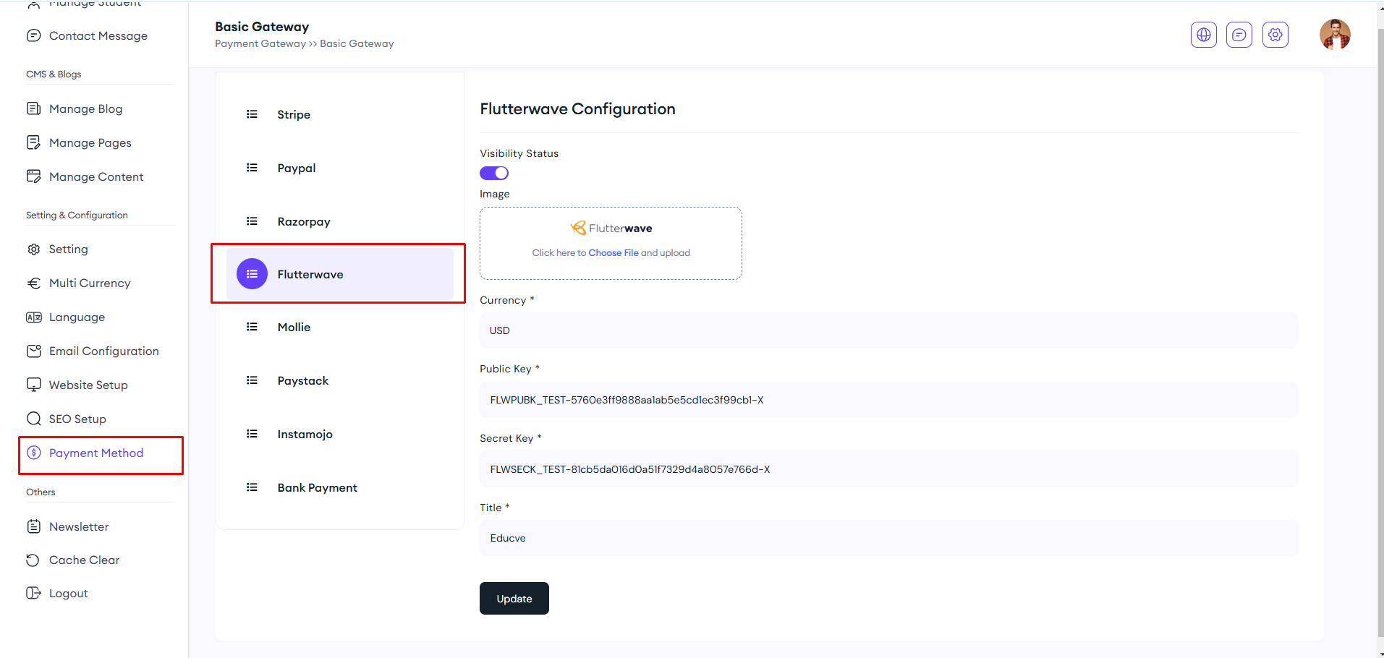Open the user profile avatar
Screen dimensions: 1384x658
point(1334,35)
